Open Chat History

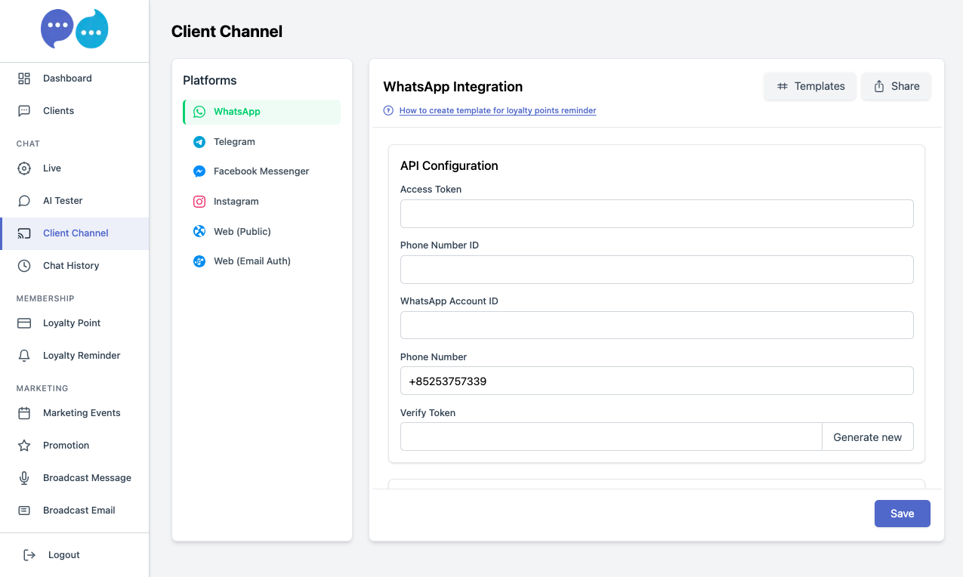[75, 266]
